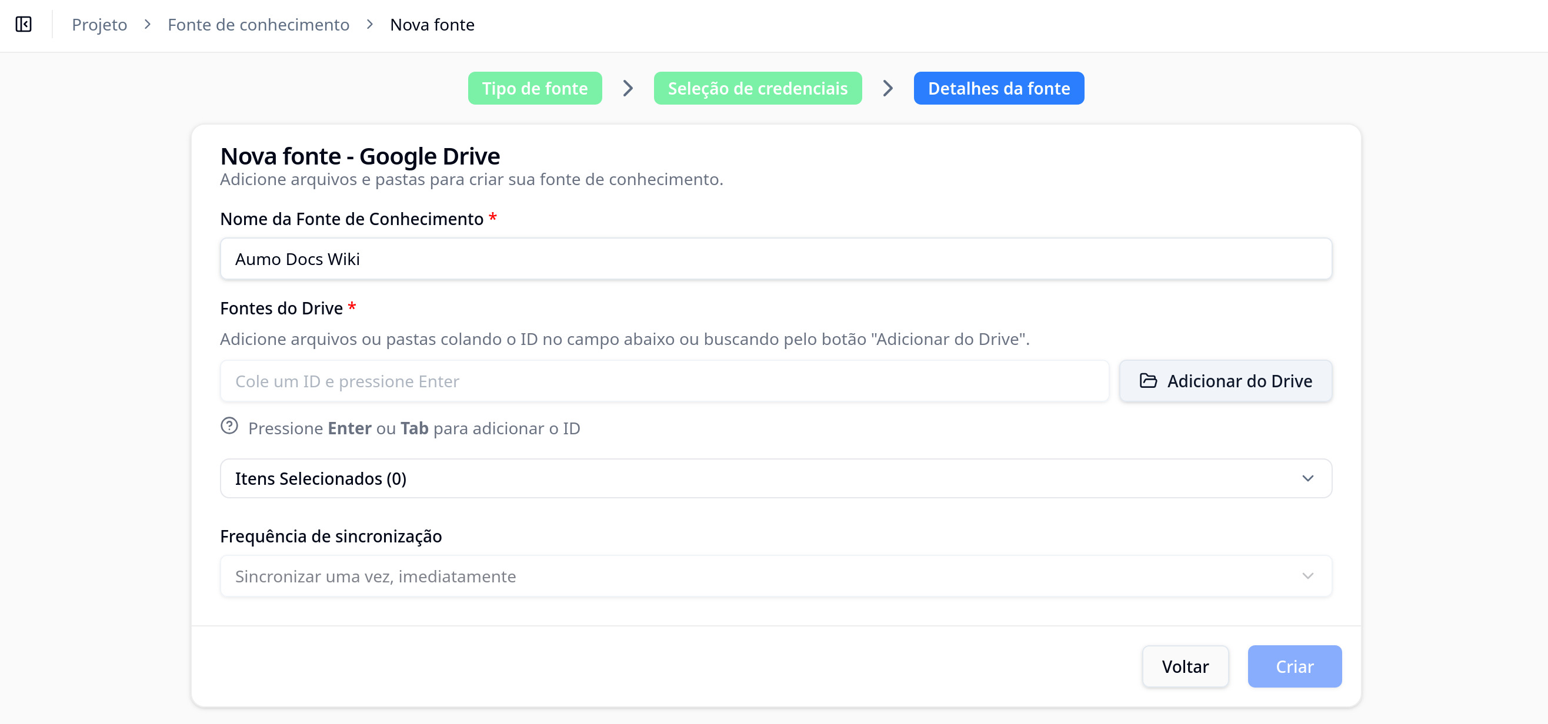This screenshot has width=1548, height=724.
Task: Focus the Nome da Fonte de Conhecimento field
Action: pos(775,259)
